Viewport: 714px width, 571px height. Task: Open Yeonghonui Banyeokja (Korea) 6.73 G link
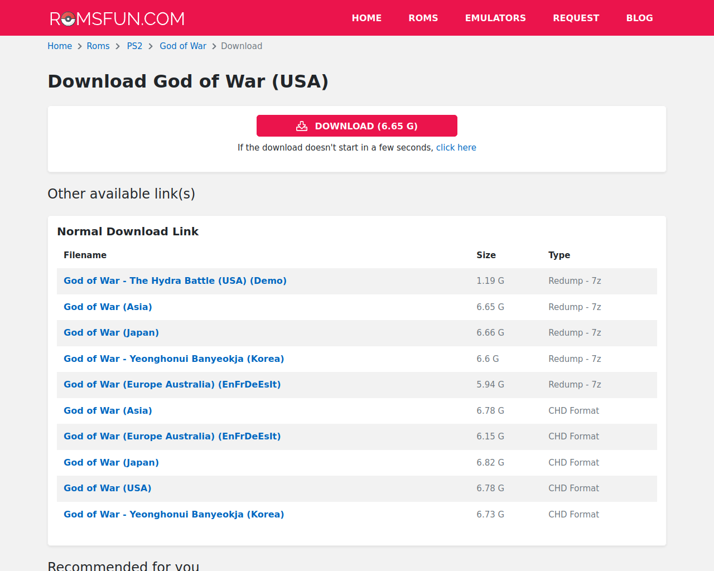[174, 515]
